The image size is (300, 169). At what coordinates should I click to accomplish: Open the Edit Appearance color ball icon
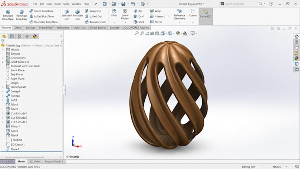pos(178,33)
